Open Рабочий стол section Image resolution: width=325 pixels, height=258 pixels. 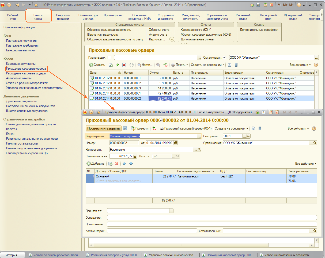coord(13,17)
